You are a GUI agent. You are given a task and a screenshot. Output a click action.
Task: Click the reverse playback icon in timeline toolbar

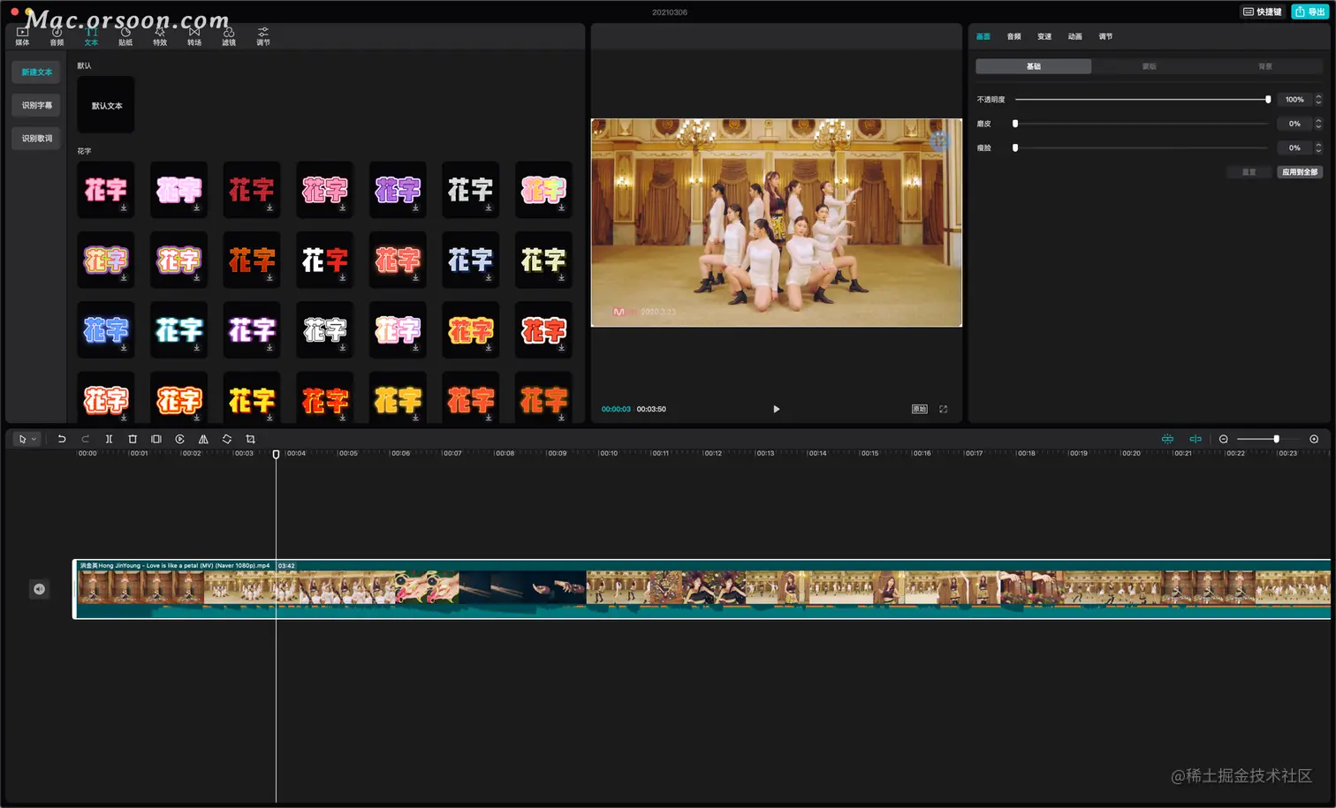(x=179, y=439)
